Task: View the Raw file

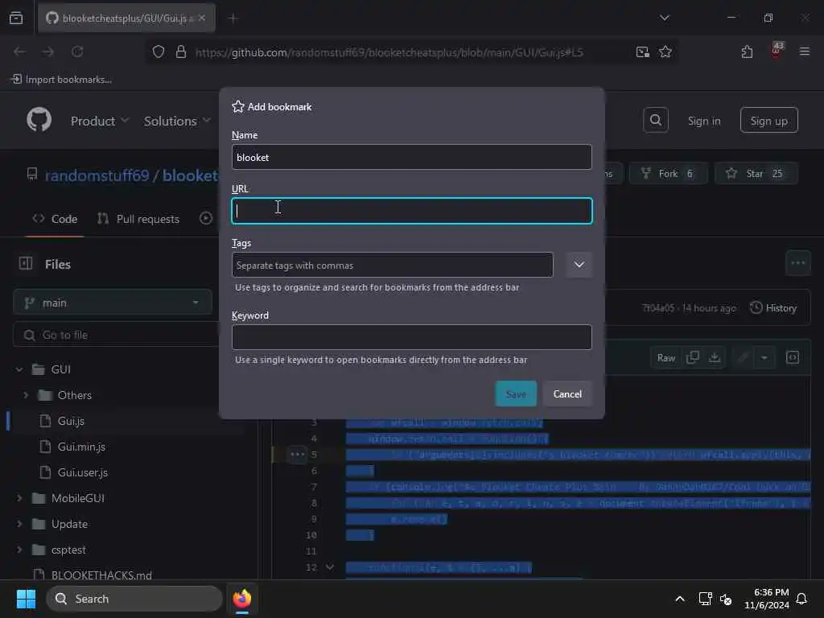Action: tap(665, 358)
